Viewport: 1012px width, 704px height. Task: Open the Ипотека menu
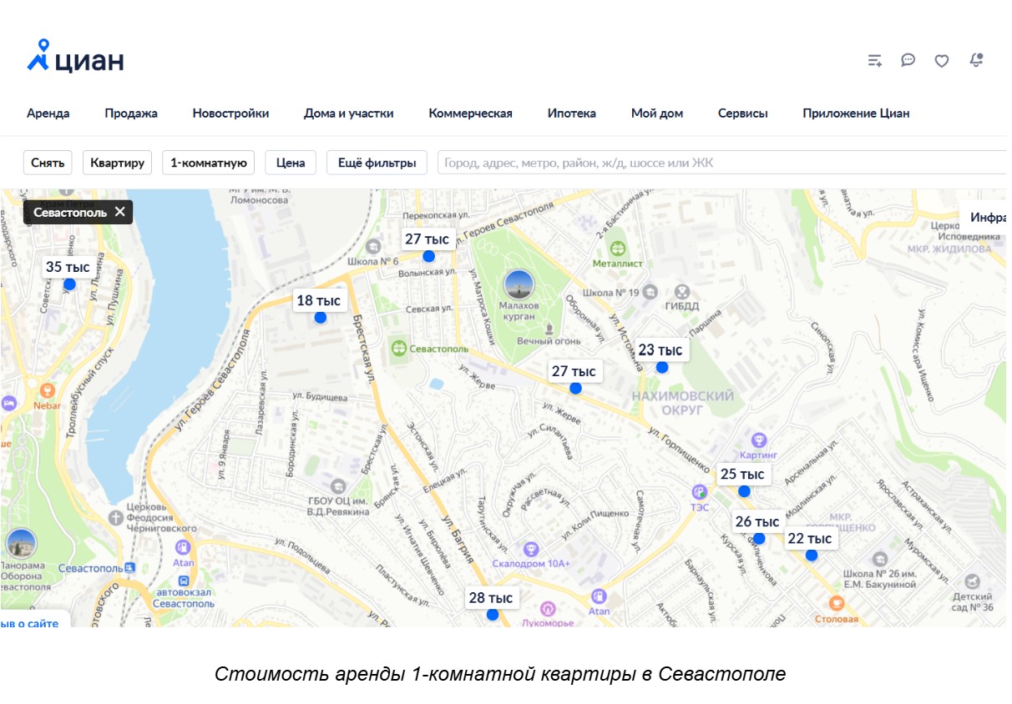pyautogui.click(x=572, y=113)
